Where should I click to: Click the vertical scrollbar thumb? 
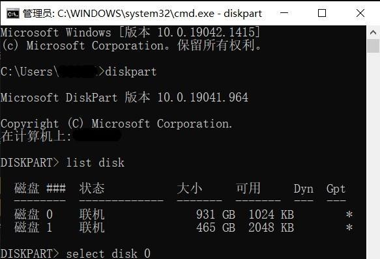pos(373,46)
